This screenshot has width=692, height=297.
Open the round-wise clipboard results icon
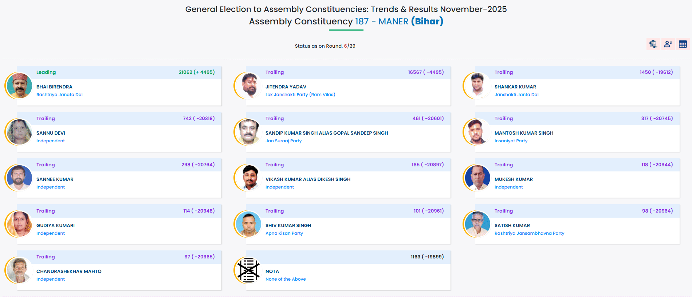[653, 44]
